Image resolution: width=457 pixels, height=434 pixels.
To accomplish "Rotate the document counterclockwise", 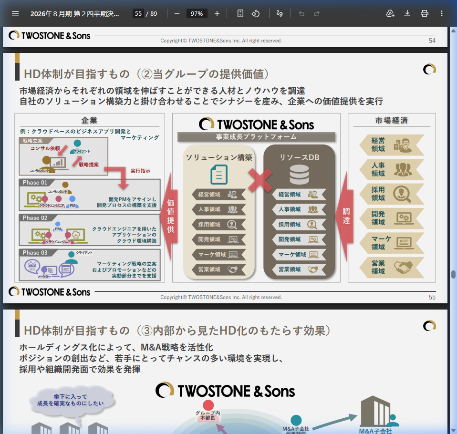I will [256, 13].
